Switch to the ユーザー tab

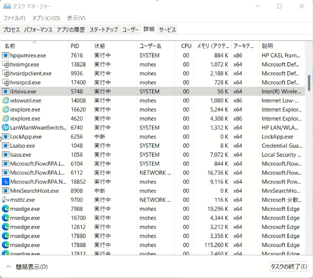130,30
